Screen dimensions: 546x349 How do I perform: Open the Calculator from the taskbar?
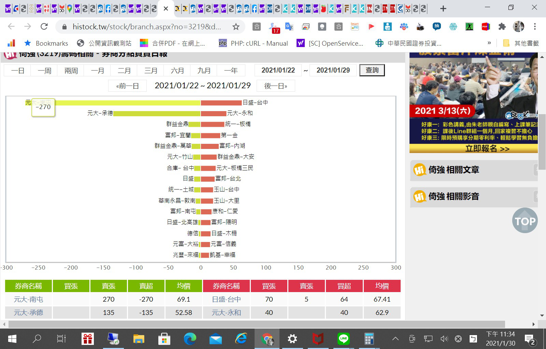tap(369, 339)
